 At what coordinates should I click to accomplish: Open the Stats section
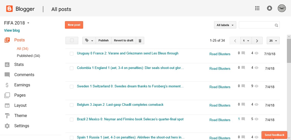tap(19, 65)
